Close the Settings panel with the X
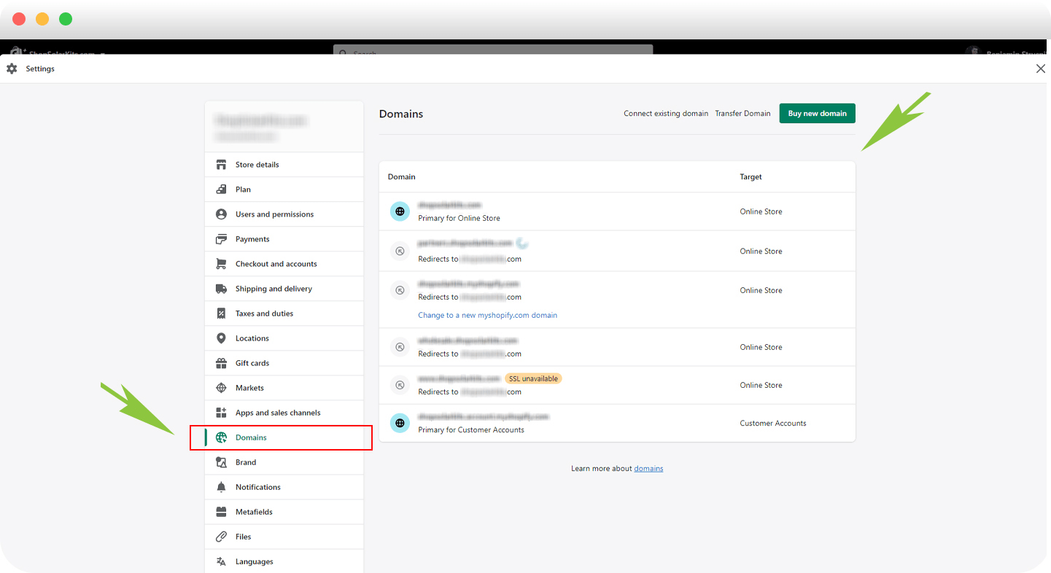1051x573 pixels. coord(1040,69)
